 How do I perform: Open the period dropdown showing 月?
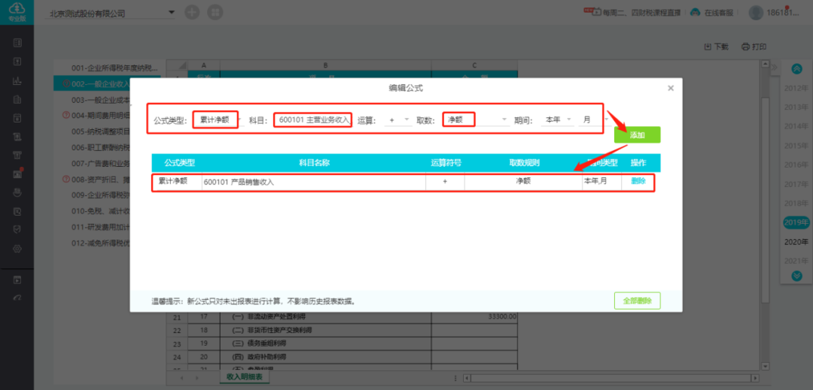pos(594,120)
